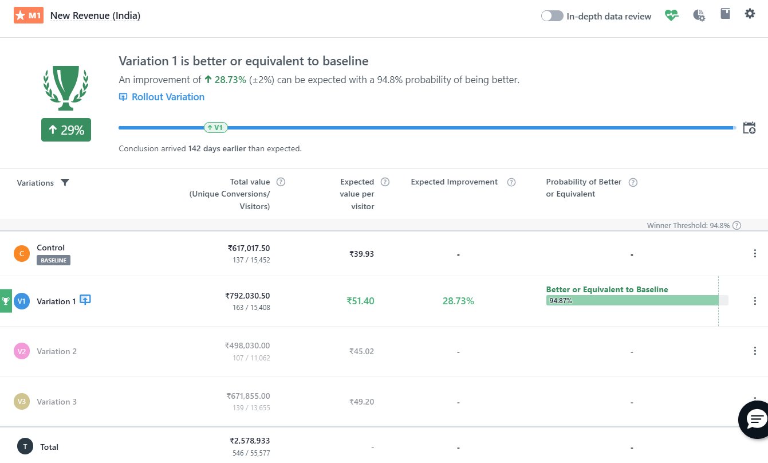768x463 pixels.
Task: Click the blue V1 variation avatar
Action: tap(22, 301)
